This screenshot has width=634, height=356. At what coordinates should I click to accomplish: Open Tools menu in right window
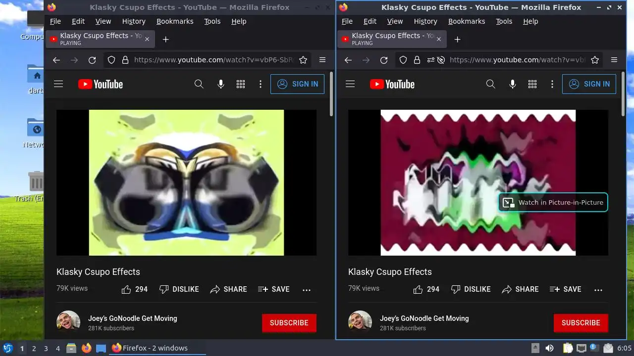coord(504,21)
